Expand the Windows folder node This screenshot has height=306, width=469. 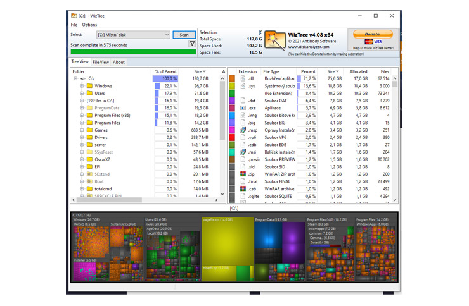click(82, 86)
